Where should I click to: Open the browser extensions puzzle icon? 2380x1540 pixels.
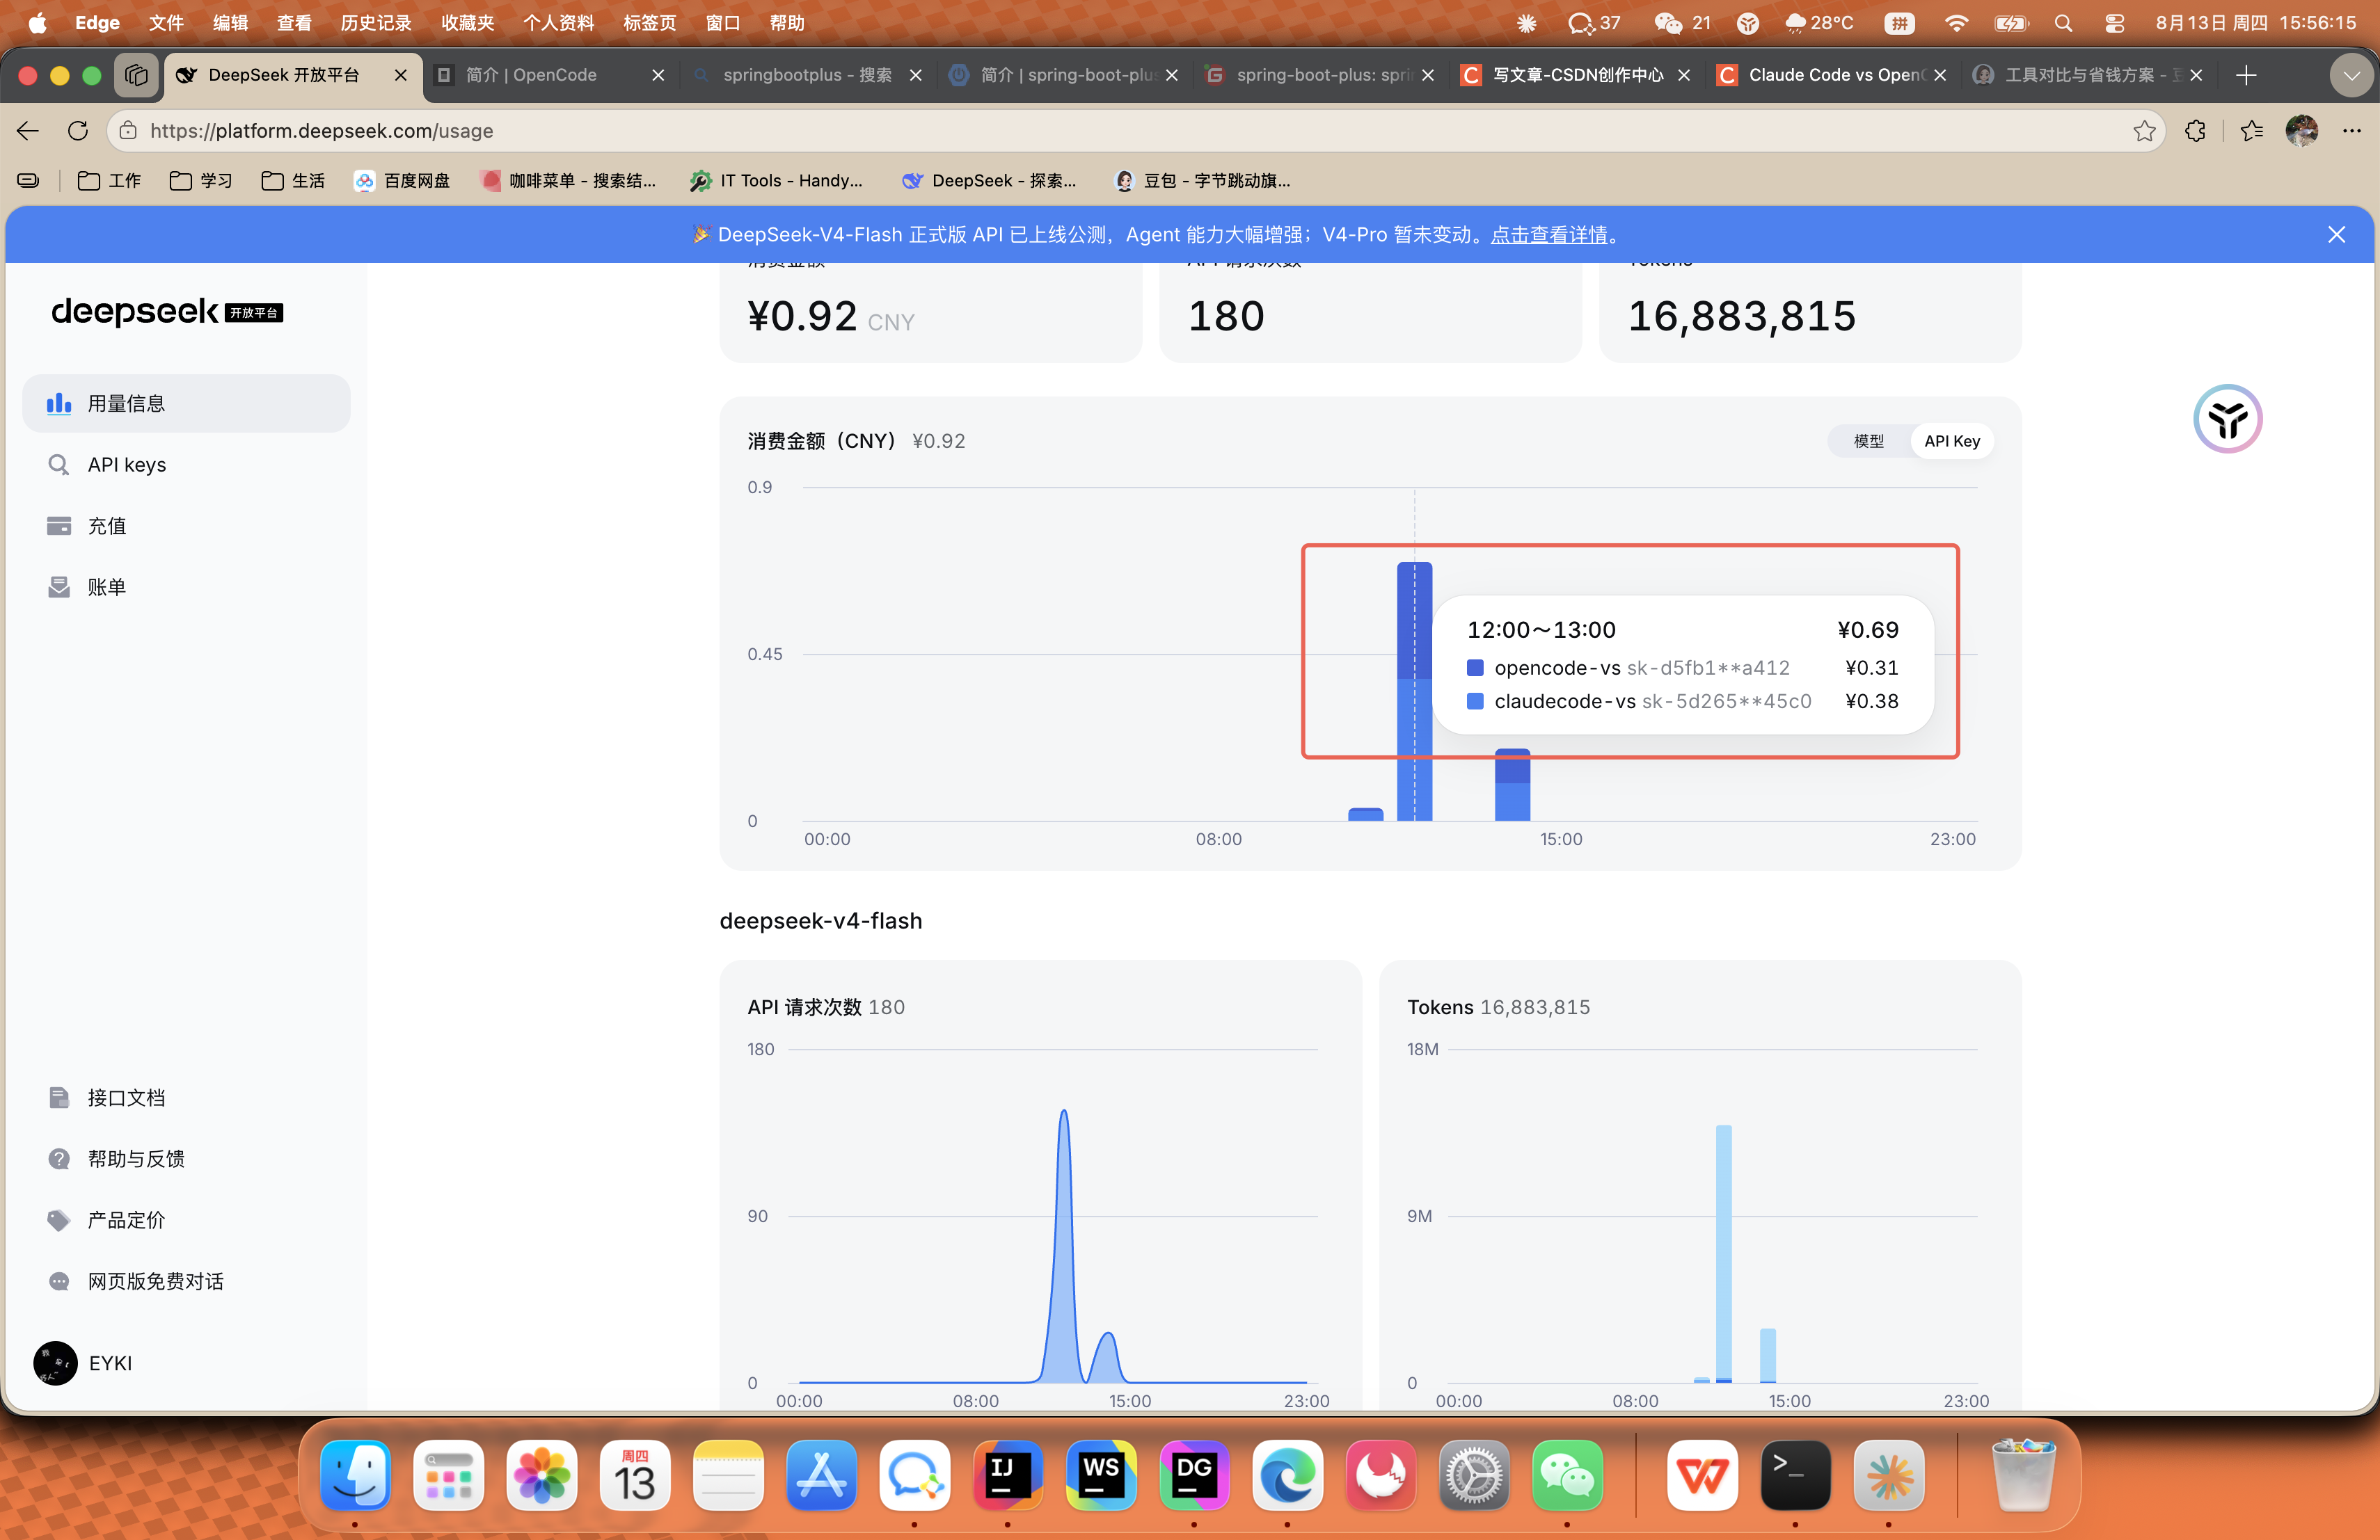[2195, 131]
